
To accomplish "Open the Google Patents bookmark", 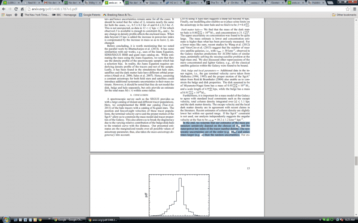I will (x=89, y=15).
